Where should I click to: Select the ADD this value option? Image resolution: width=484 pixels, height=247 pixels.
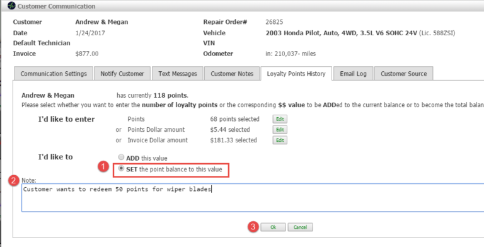[x=121, y=157]
